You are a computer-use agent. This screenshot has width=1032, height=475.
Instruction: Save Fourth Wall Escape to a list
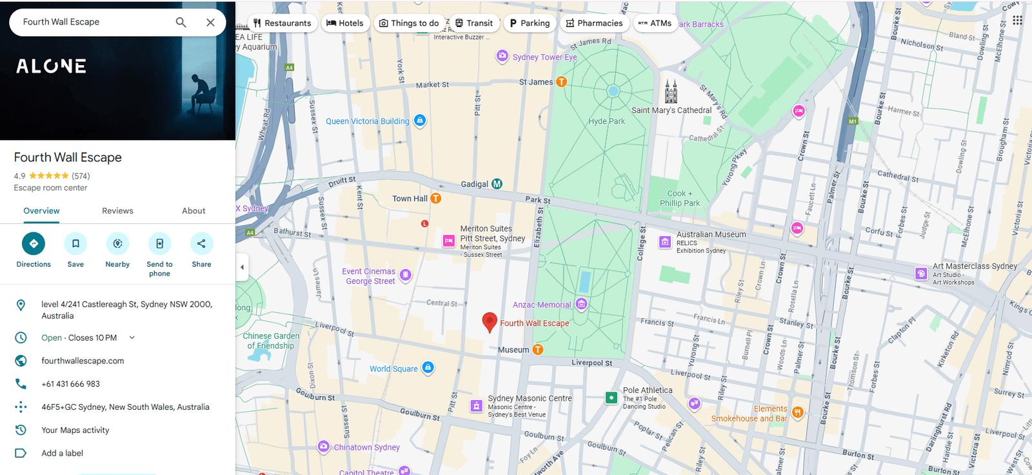point(75,244)
